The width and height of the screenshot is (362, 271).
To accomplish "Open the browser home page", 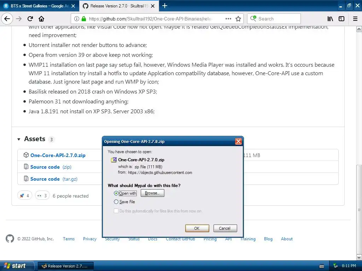I will coord(41,19).
